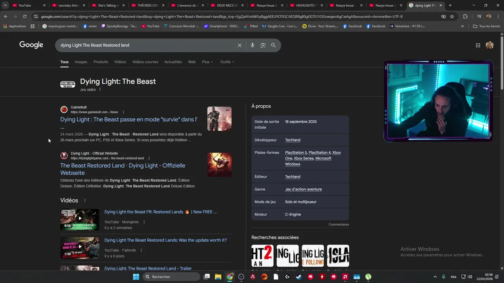Open 'Was the update worth it?' video
Image resolution: width=504 pixels, height=283 pixels.
[x=165, y=240]
